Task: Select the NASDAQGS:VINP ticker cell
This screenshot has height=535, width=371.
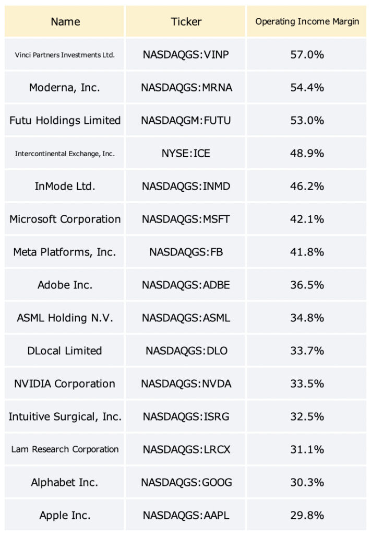Action: (x=186, y=54)
